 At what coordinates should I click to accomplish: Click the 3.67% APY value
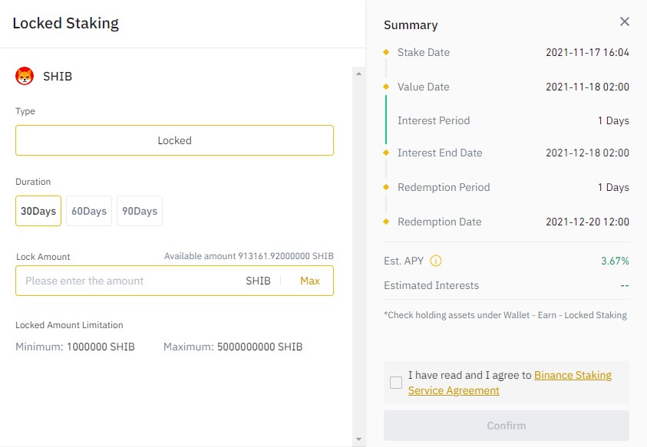pos(615,261)
